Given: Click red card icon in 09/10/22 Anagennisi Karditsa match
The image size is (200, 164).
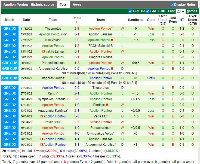Looking at the screenshot, I should click(112, 69).
